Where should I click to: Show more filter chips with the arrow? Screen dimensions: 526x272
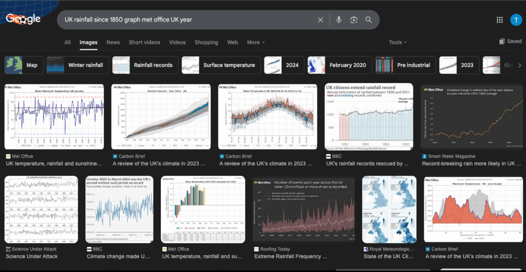[x=520, y=65]
